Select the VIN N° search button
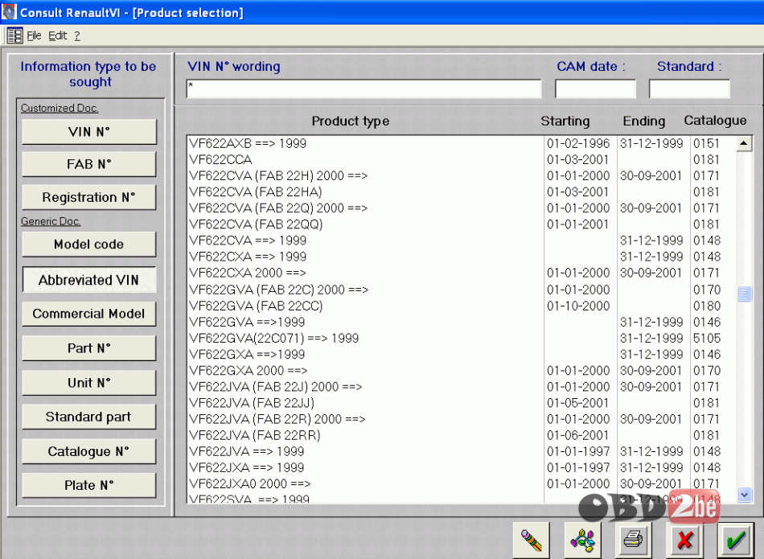This screenshot has height=559, width=764. [x=89, y=132]
